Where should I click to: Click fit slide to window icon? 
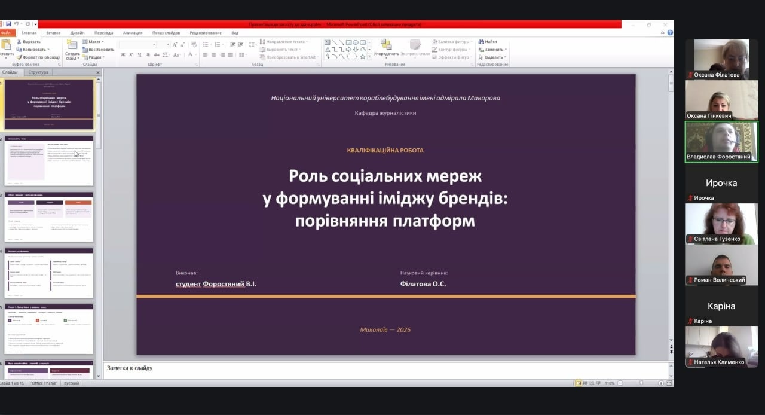click(x=669, y=383)
